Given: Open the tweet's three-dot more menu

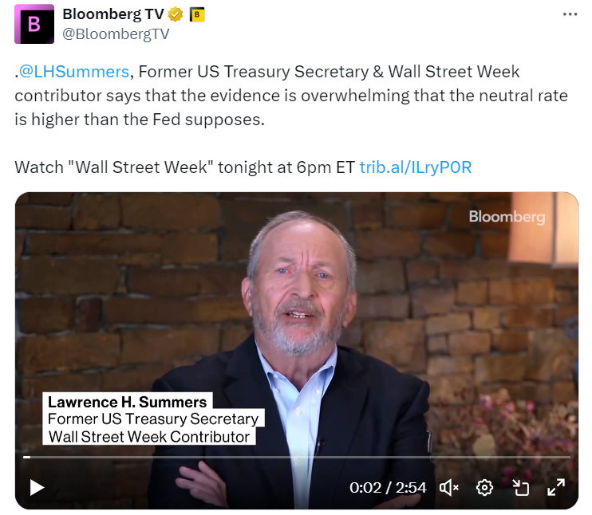Looking at the screenshot, I should (x=570, y=14).
